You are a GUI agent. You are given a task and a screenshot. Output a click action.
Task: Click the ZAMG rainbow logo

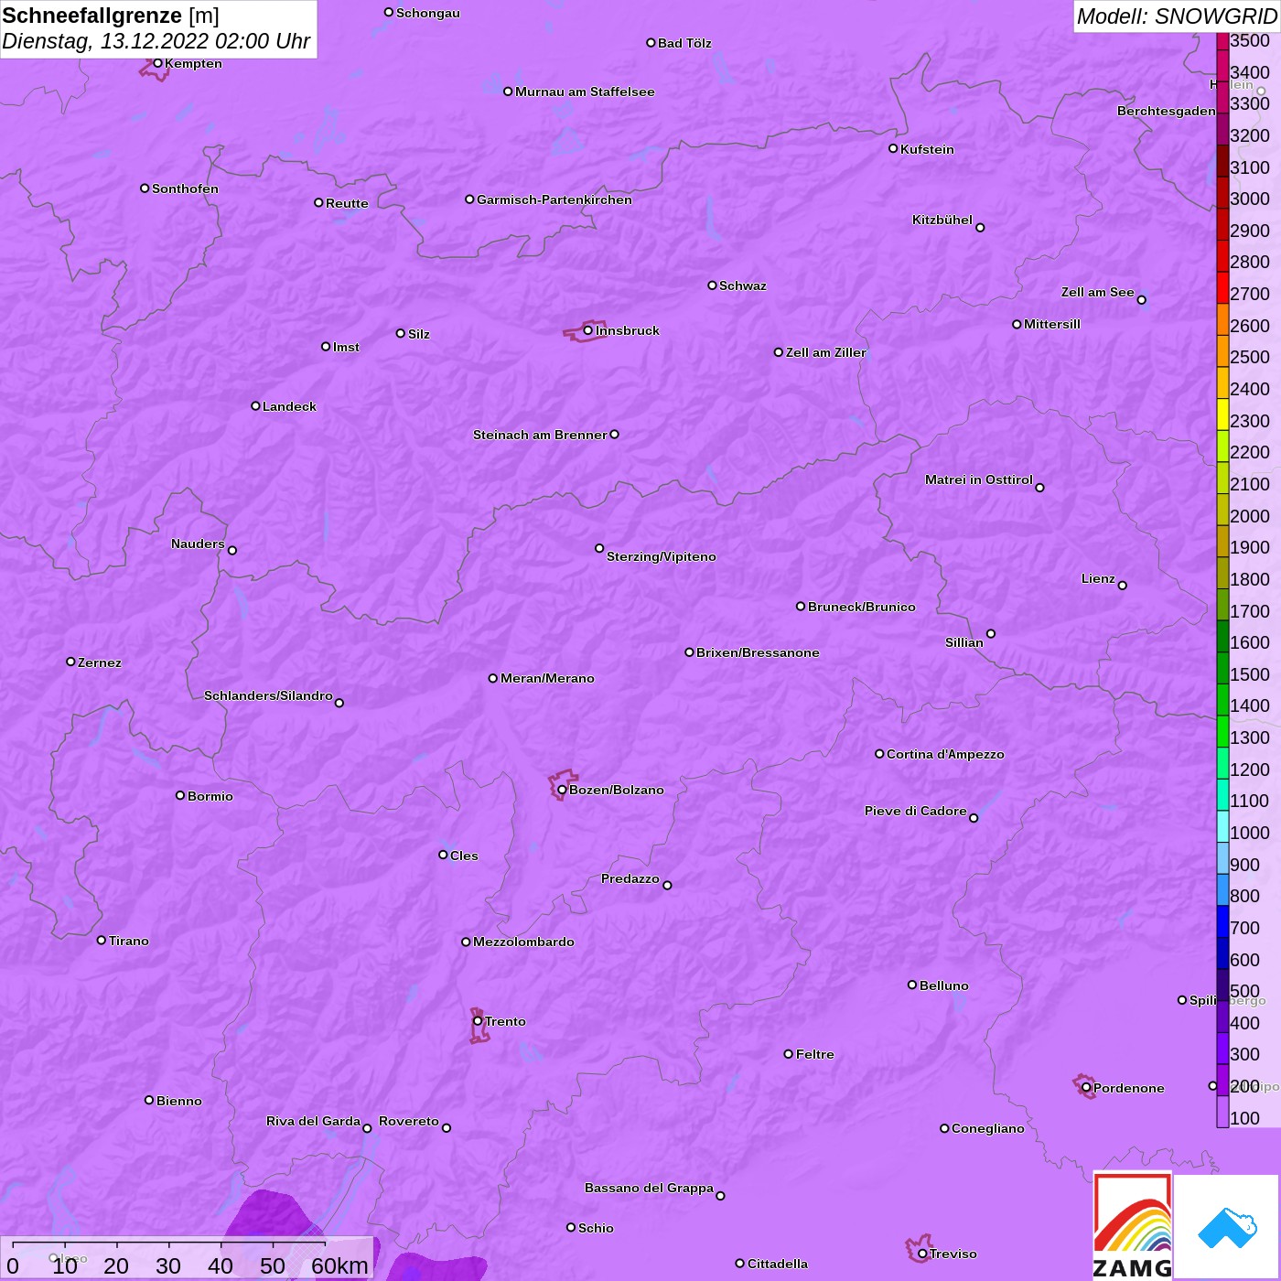[x=1132, y=1225]
